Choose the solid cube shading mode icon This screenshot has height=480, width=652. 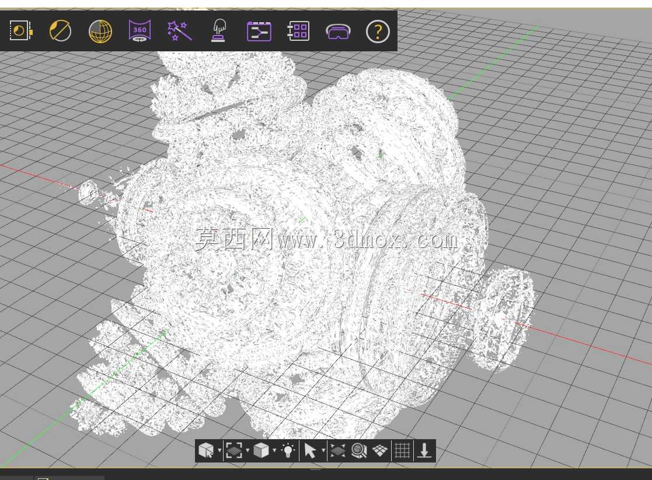pyautogui.click(x=261, y=450)
